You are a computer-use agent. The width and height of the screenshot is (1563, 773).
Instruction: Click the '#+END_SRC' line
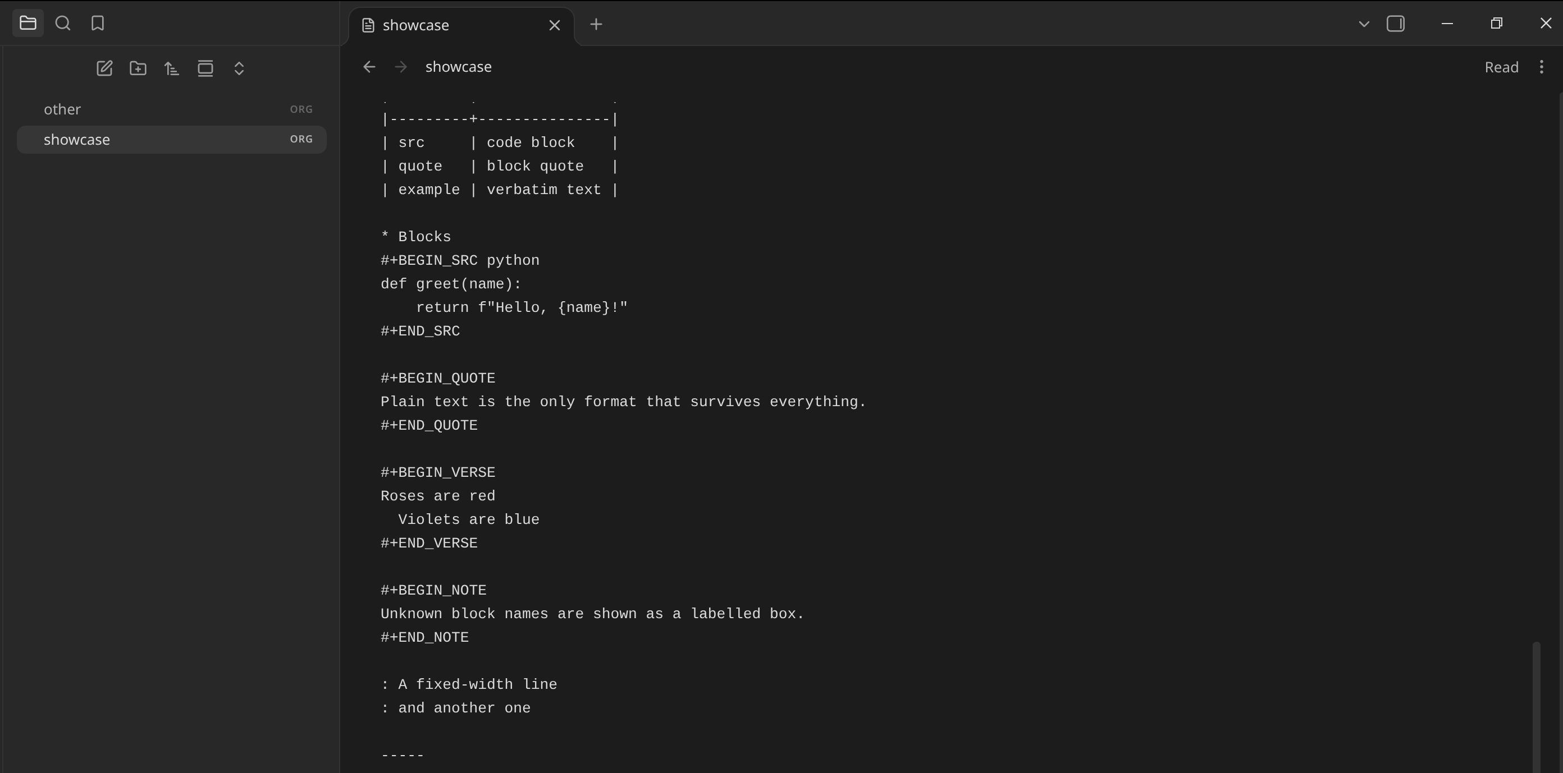[420, 332]
